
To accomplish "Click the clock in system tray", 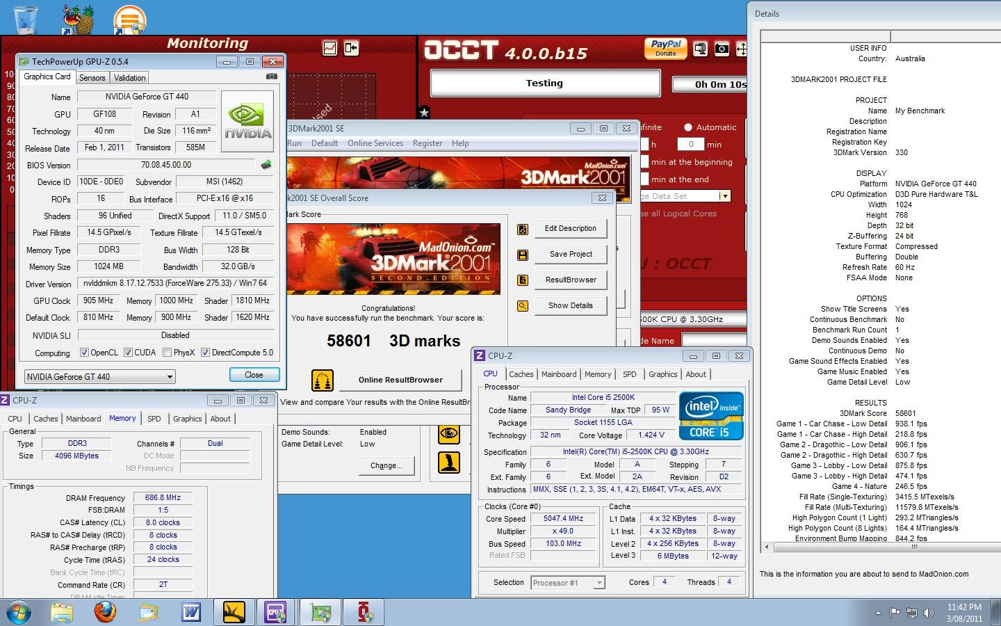I will coord(964,613).
